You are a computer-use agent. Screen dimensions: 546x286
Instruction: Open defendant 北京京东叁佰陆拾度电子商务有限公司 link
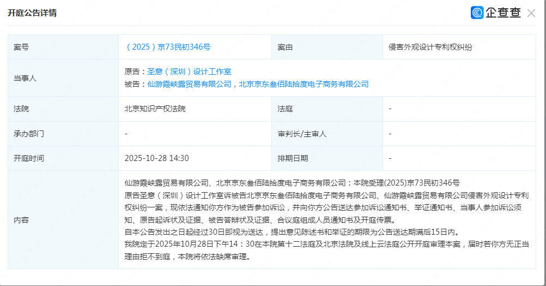point(304,84)
